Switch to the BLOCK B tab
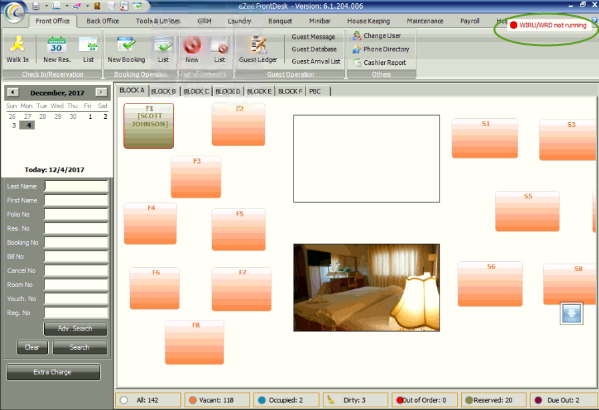The image size is (599, 410). pos(163,91)
